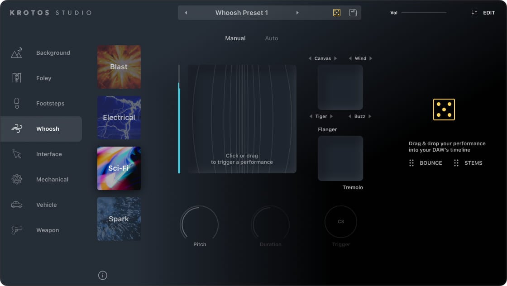Switch to Manual mode
Image resolution: width=507 pixels, height=286 pixels.
coord(235,38)
